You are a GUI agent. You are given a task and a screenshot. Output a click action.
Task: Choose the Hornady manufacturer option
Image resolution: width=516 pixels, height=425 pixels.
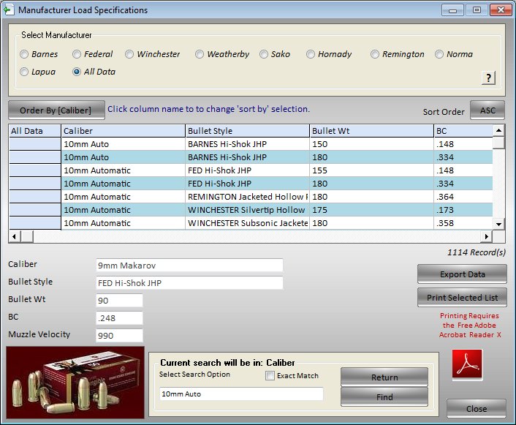click(x=311, y=54)
